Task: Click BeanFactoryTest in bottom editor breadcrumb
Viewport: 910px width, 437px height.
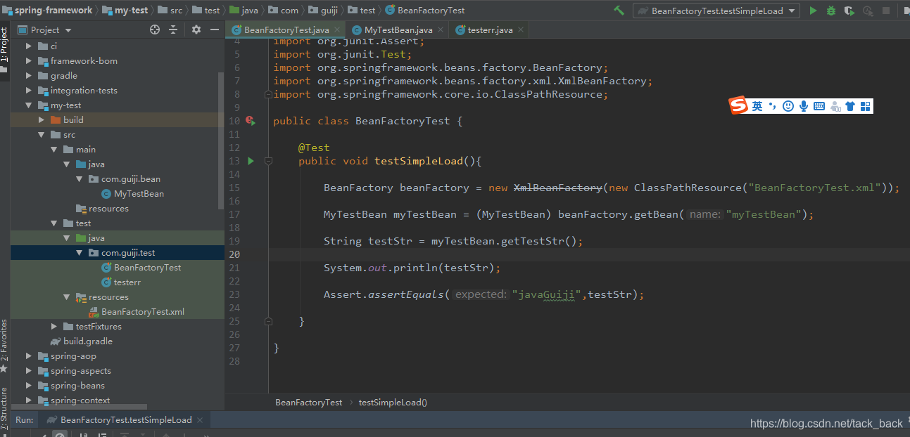Action: tap(308, 403)
